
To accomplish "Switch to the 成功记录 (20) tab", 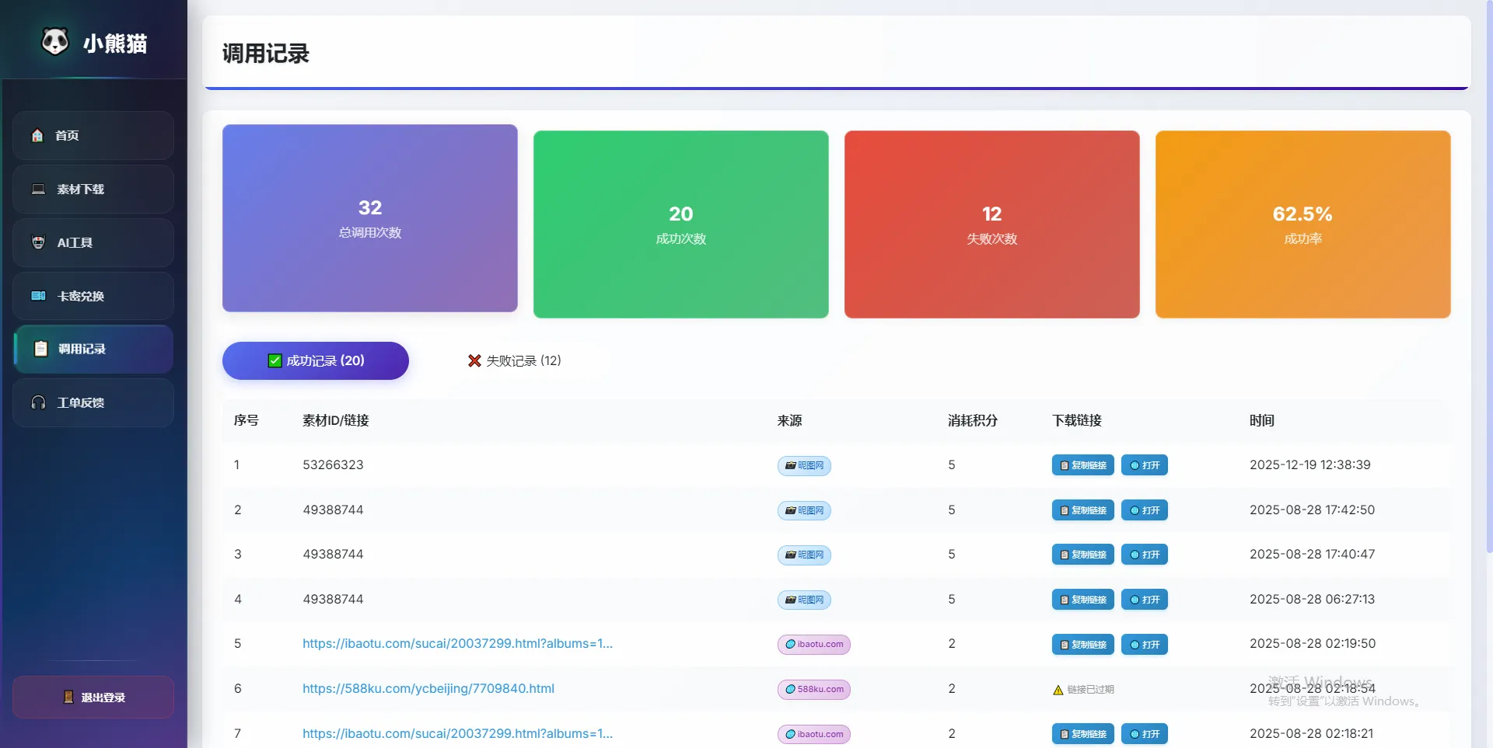I will point(315,361).
